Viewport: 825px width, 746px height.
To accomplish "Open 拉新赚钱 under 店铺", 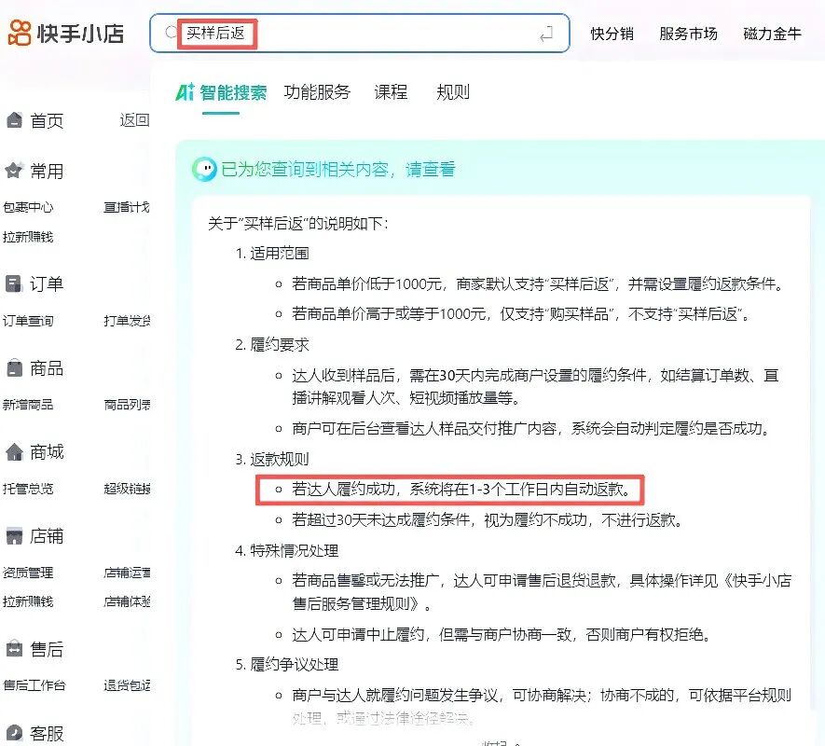I will [28, 601].
